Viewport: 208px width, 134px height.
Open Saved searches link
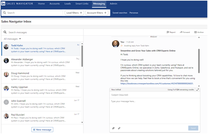120,13
